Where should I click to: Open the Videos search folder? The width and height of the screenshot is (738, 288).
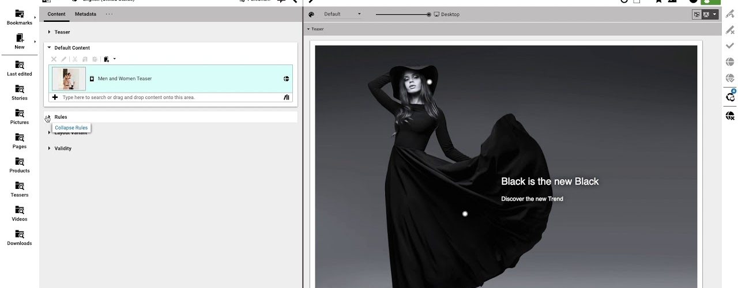coord(19,213)
